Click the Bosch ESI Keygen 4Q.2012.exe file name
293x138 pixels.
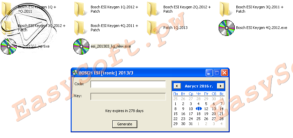261,28
